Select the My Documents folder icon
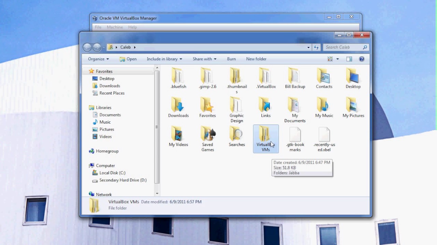This screenshot has width=437, height=245. pos(295,104)
